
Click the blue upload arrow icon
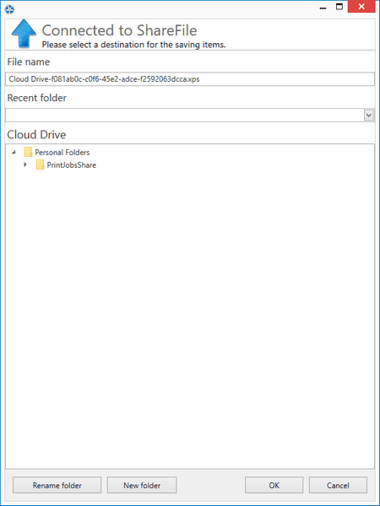24,34
